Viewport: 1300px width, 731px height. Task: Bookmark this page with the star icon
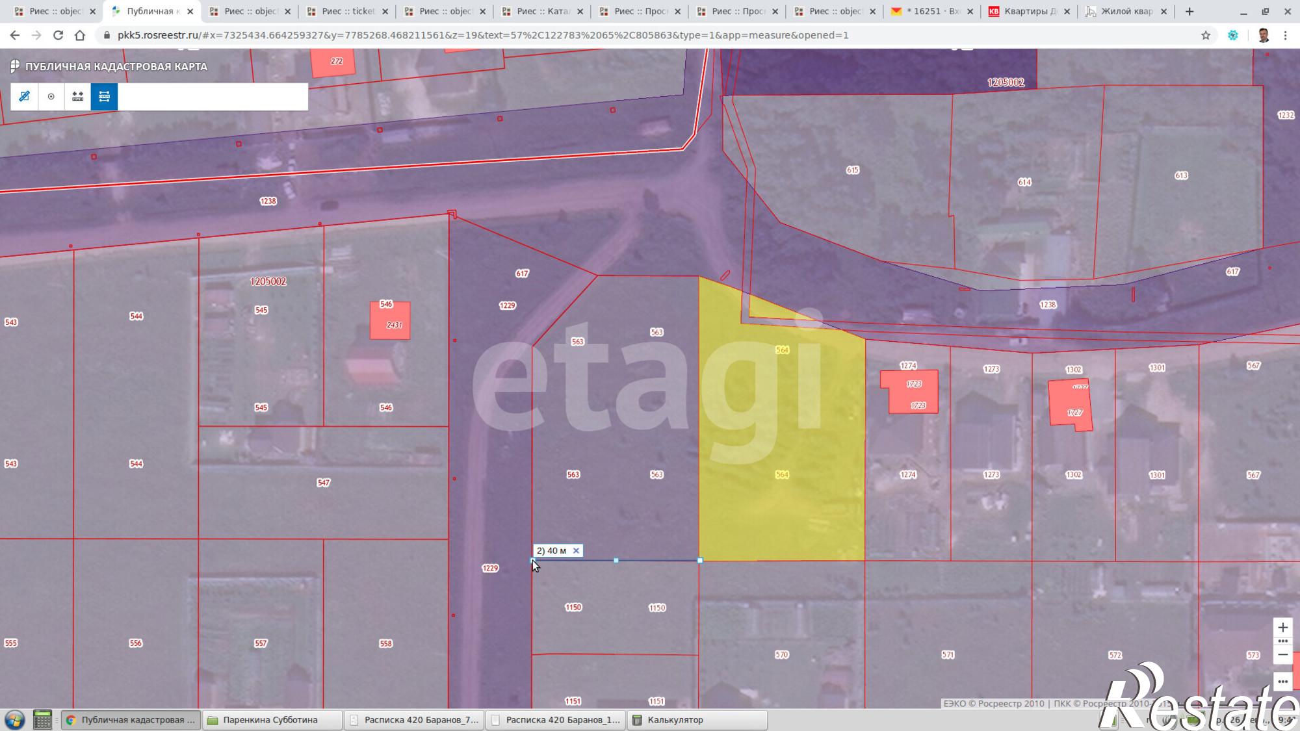point(1206,35)
